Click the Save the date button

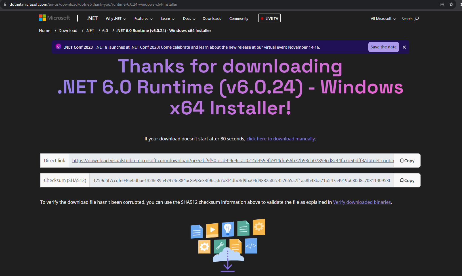pos(383,47)
